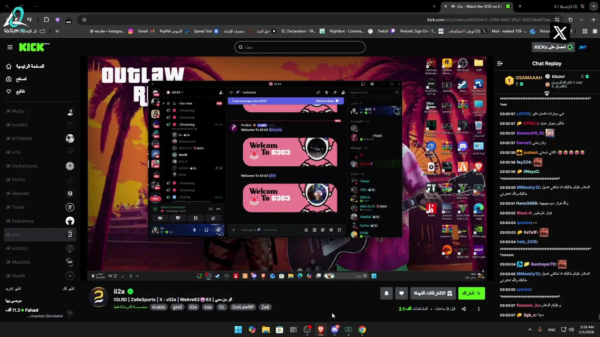The width and height of the screenshot is (600, 337).
Task: Open the Twitch bookmark
Action: tap(387, 31)
